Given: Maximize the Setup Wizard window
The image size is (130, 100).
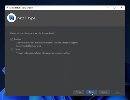Looking at the screenshot, I should click(x=114, y=8).
